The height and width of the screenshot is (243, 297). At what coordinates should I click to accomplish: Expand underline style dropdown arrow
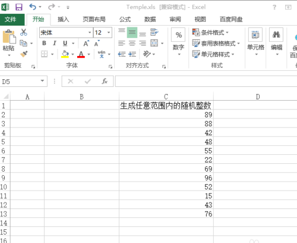click(x=73, y=43)
